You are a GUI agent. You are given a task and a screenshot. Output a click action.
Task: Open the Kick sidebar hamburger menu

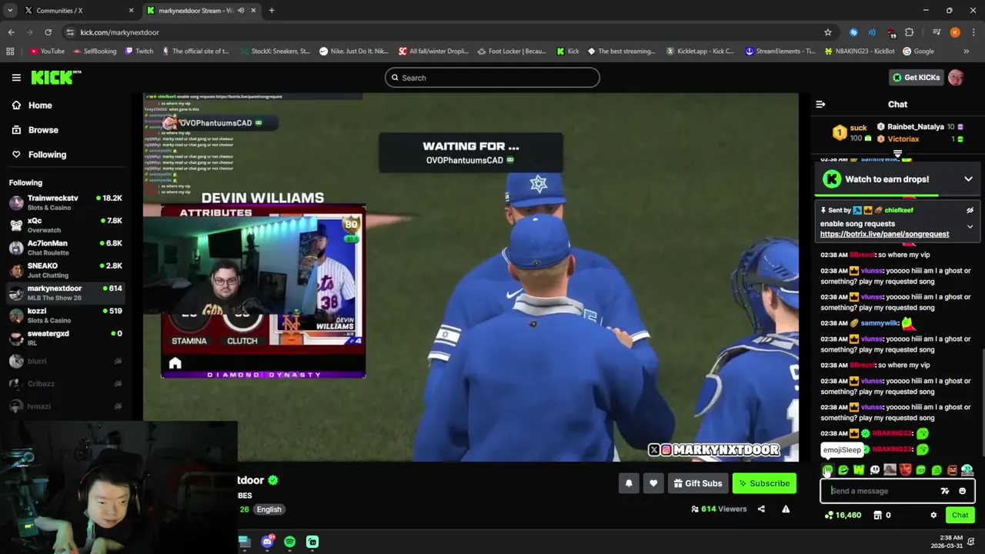point(16,78)
